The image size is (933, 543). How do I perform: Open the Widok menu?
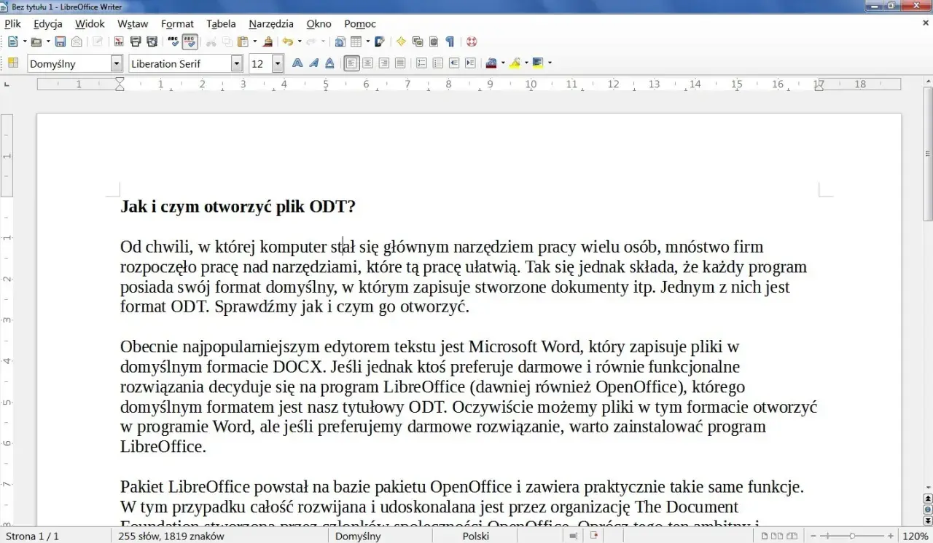coord(90,24)
